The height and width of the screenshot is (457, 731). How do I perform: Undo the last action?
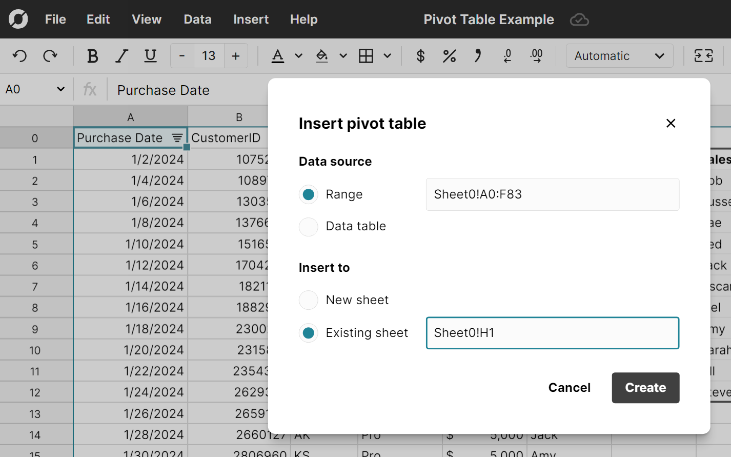point(19,56)
